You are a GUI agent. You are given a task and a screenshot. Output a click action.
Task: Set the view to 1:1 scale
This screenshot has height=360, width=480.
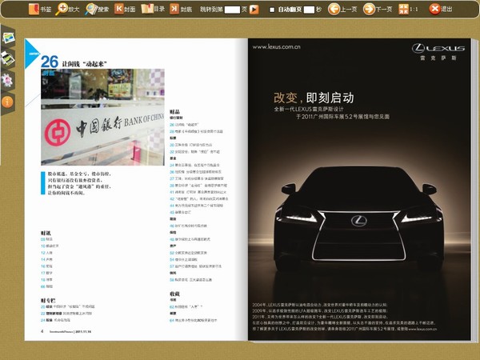408,9
